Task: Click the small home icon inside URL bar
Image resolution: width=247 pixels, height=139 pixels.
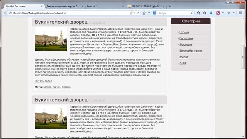Action: pyautogui.click(x=131, y=13)
